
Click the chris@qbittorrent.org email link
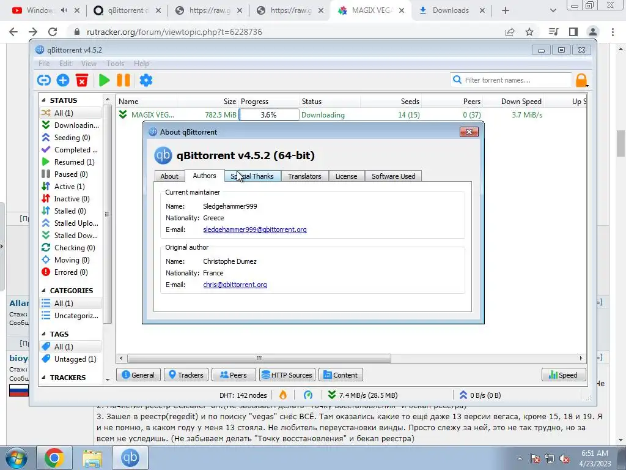tap(235, 285)
